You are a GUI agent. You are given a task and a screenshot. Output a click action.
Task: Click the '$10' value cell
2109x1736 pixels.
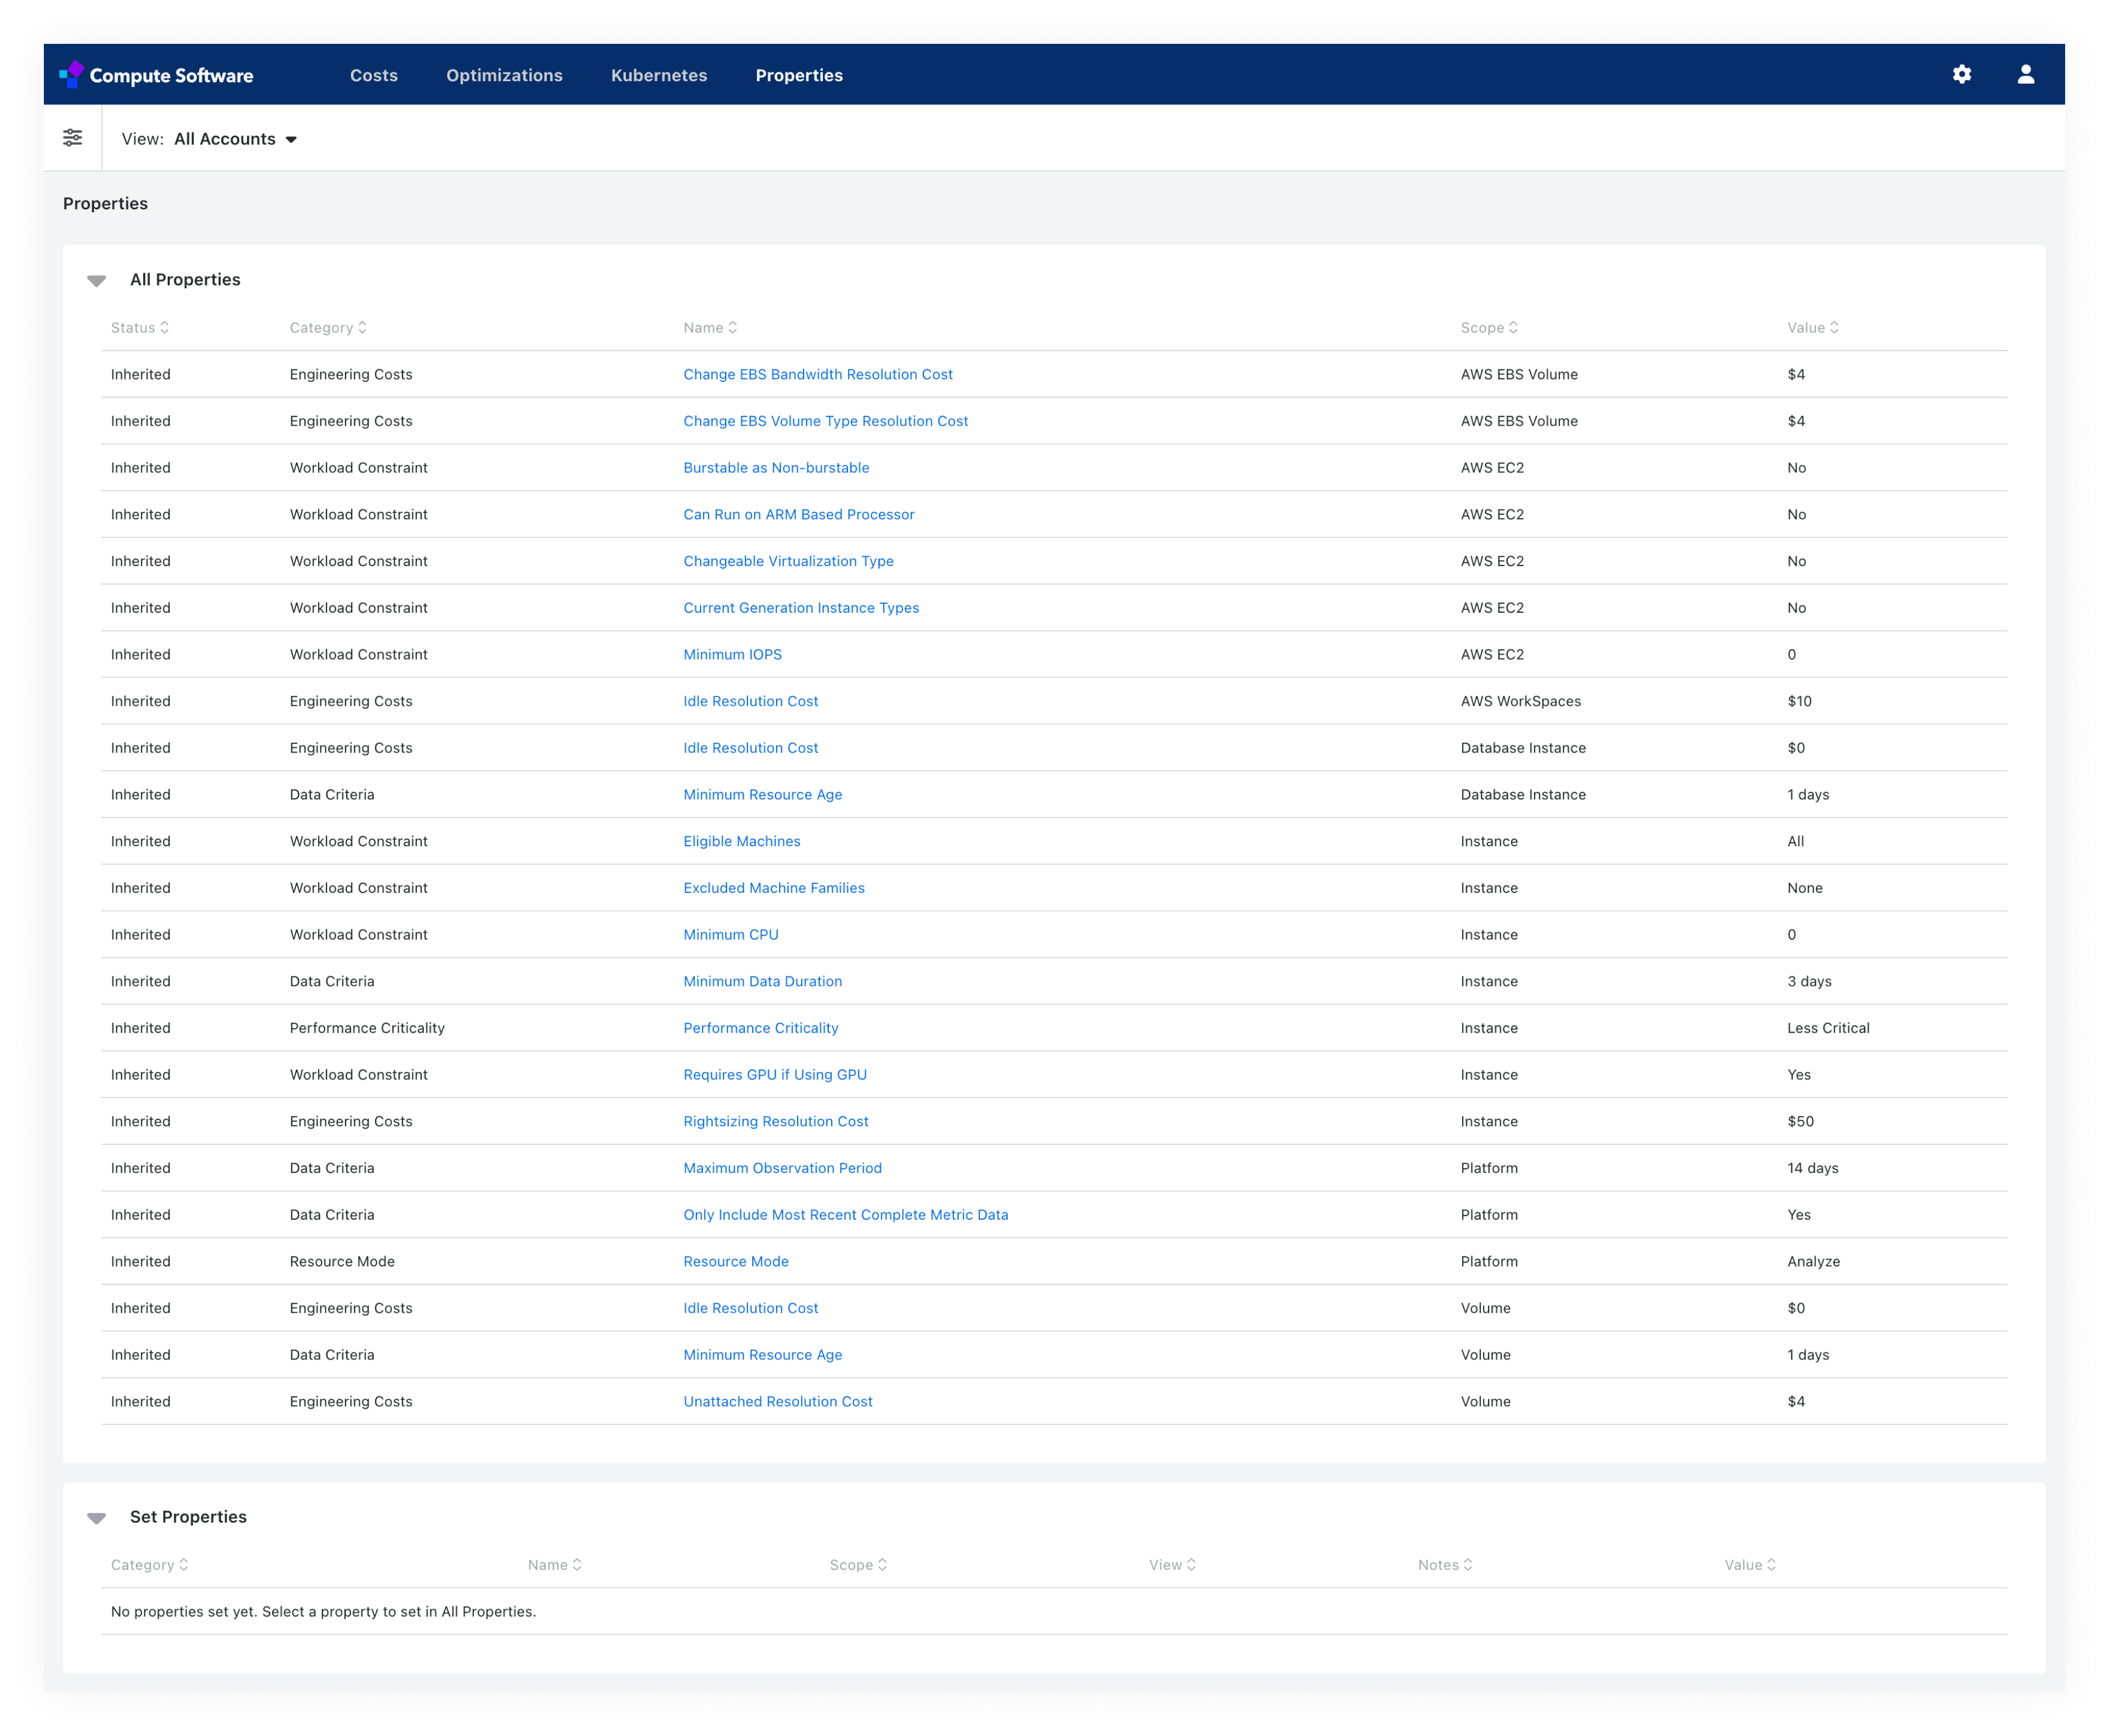tap(1799, 701)
